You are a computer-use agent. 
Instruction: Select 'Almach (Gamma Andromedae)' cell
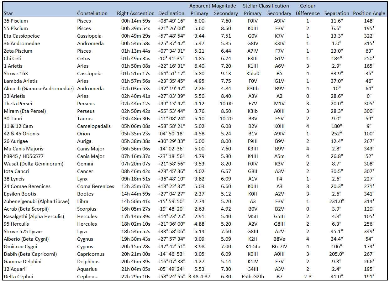(x=39, y=89)
